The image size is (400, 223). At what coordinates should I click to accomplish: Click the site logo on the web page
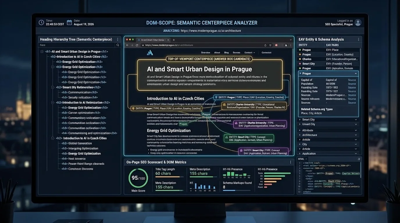coord(150,53)
